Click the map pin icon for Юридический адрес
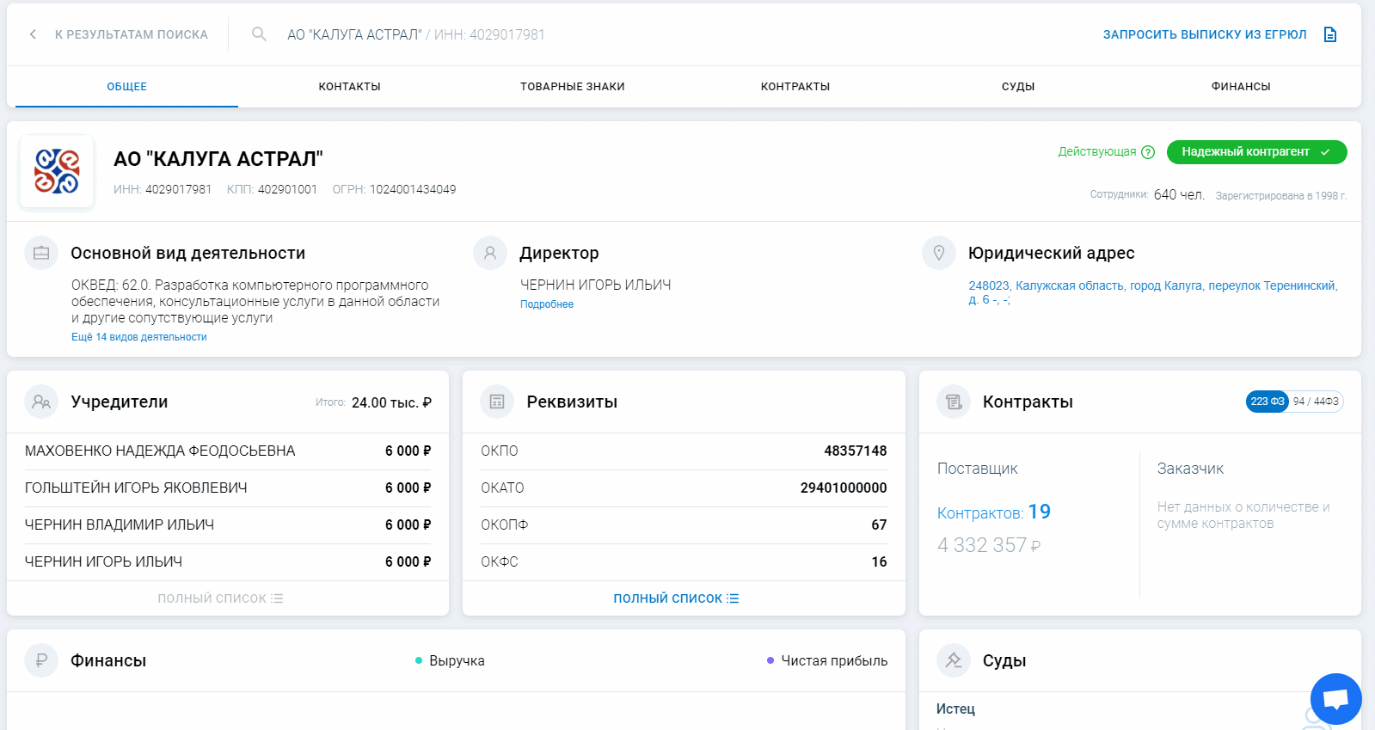Screen dimensions: 1375x730 tap(939, 253)
